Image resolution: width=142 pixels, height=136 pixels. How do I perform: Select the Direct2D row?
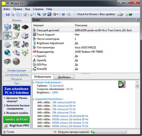pyautogui.click(x=86, y=69)
